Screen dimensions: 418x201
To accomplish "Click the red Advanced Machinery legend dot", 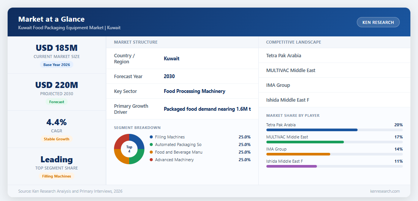I will coord(151,160).
